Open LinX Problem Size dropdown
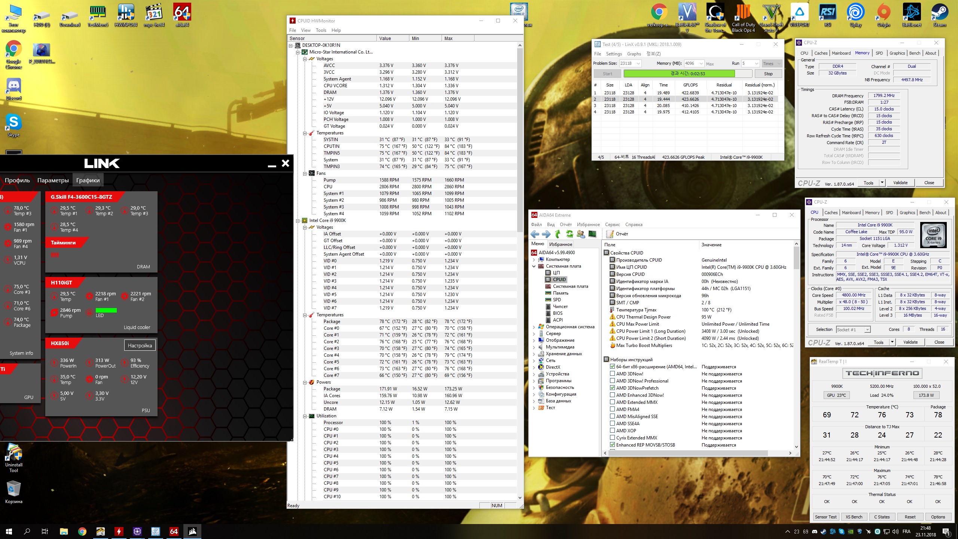The height and width of the screenshot is (539, 958). coord(638,63)
